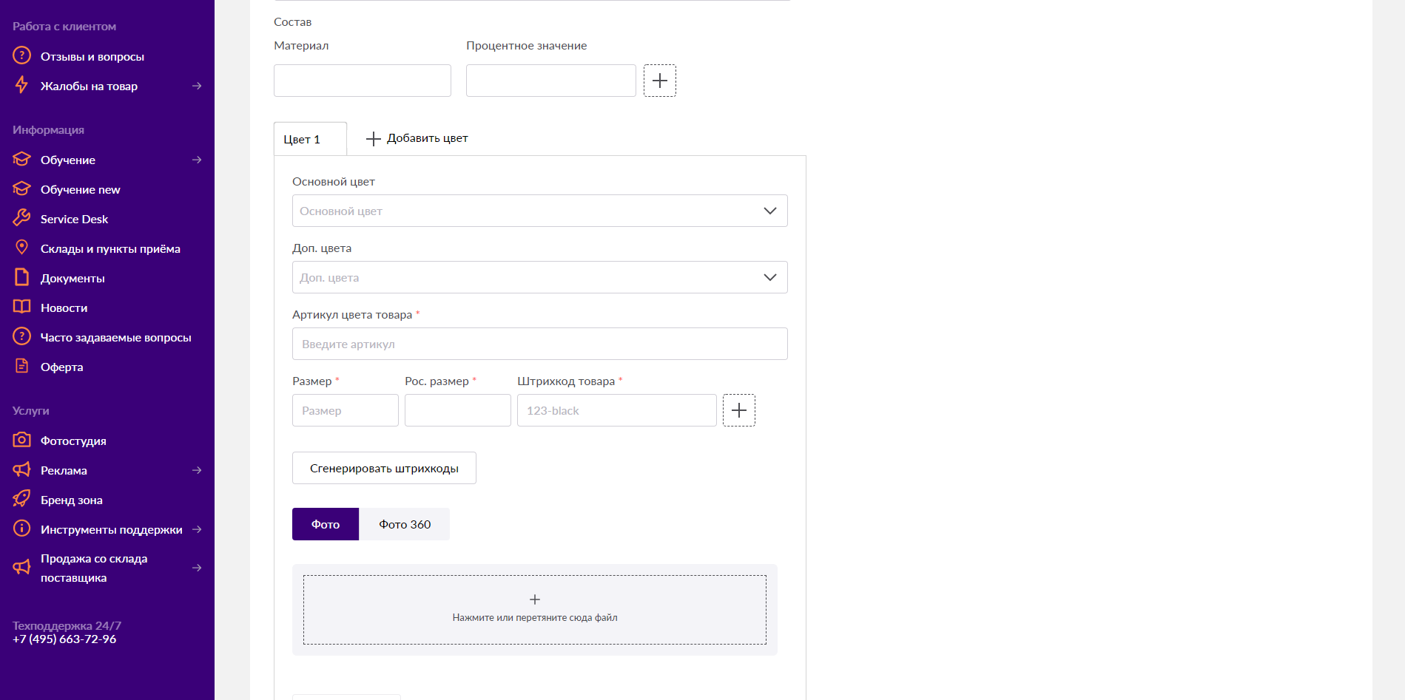Click the wrench icon beside Service Desk
Screen dimensions: 1405x700
click(22, 218)
